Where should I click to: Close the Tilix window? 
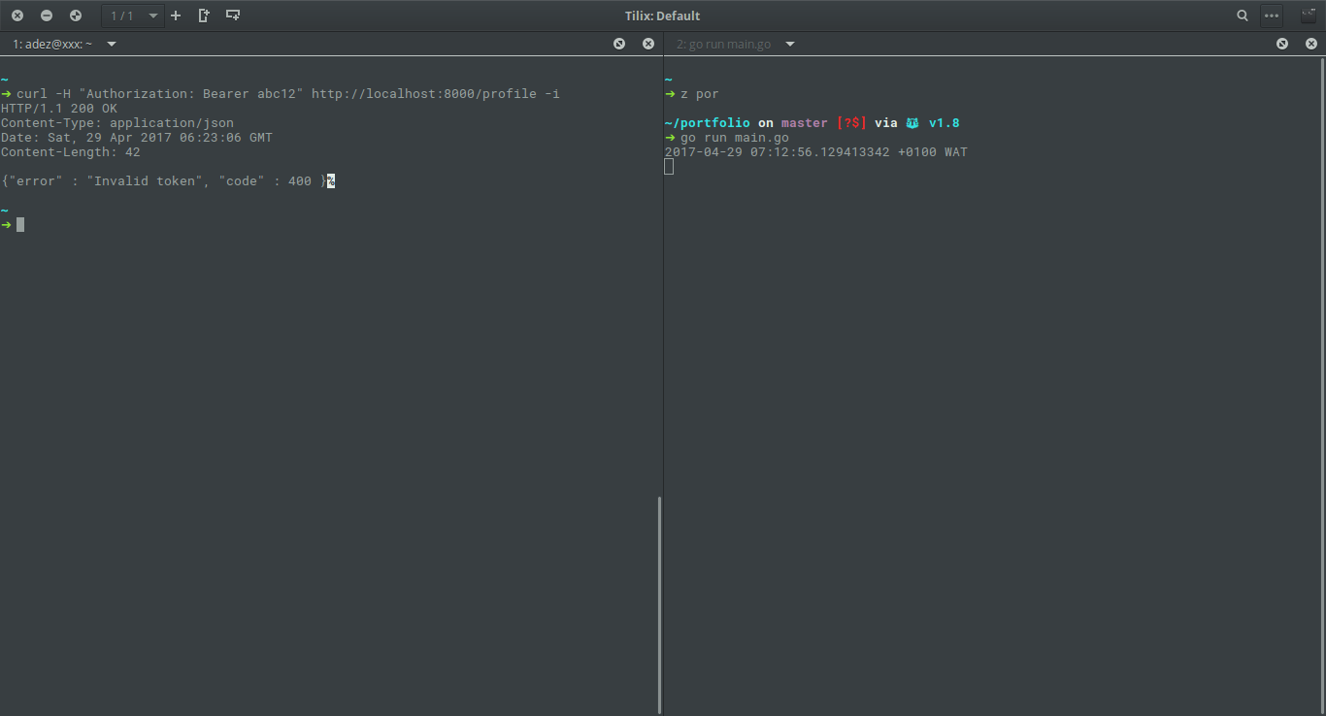coord(17,16)
